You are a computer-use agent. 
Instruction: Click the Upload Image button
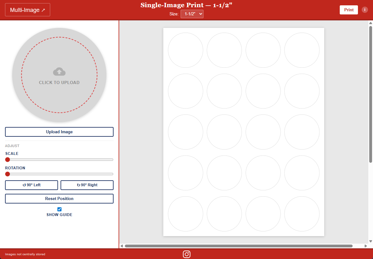click(59, 132)
